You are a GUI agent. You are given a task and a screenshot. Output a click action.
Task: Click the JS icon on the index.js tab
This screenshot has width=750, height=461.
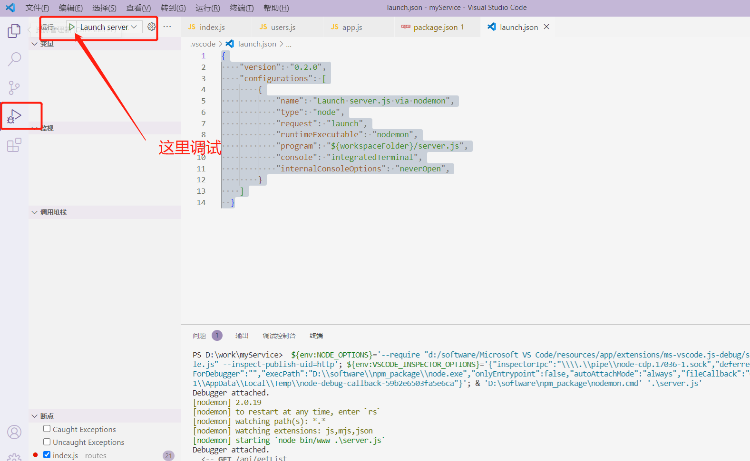point(192,27)
